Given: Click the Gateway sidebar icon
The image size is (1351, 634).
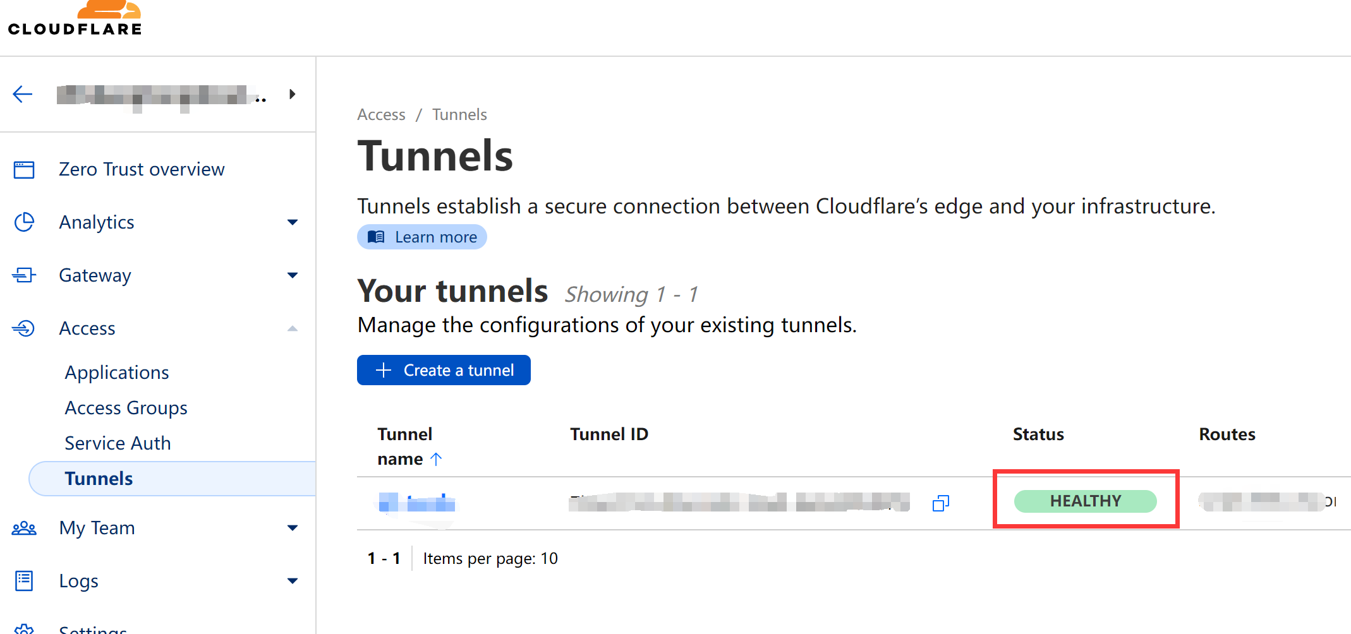Looking at the screenshot, I should [24, 275].
